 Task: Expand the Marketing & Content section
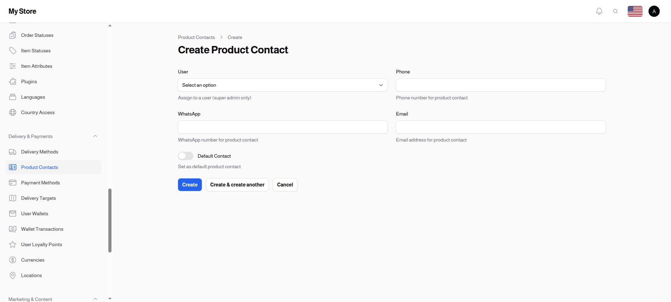point(95,299)
